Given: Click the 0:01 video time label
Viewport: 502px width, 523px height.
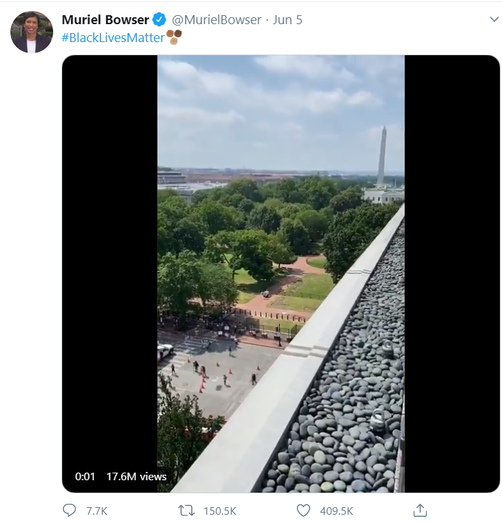Looking at the screenshot, I should (85, 476).
